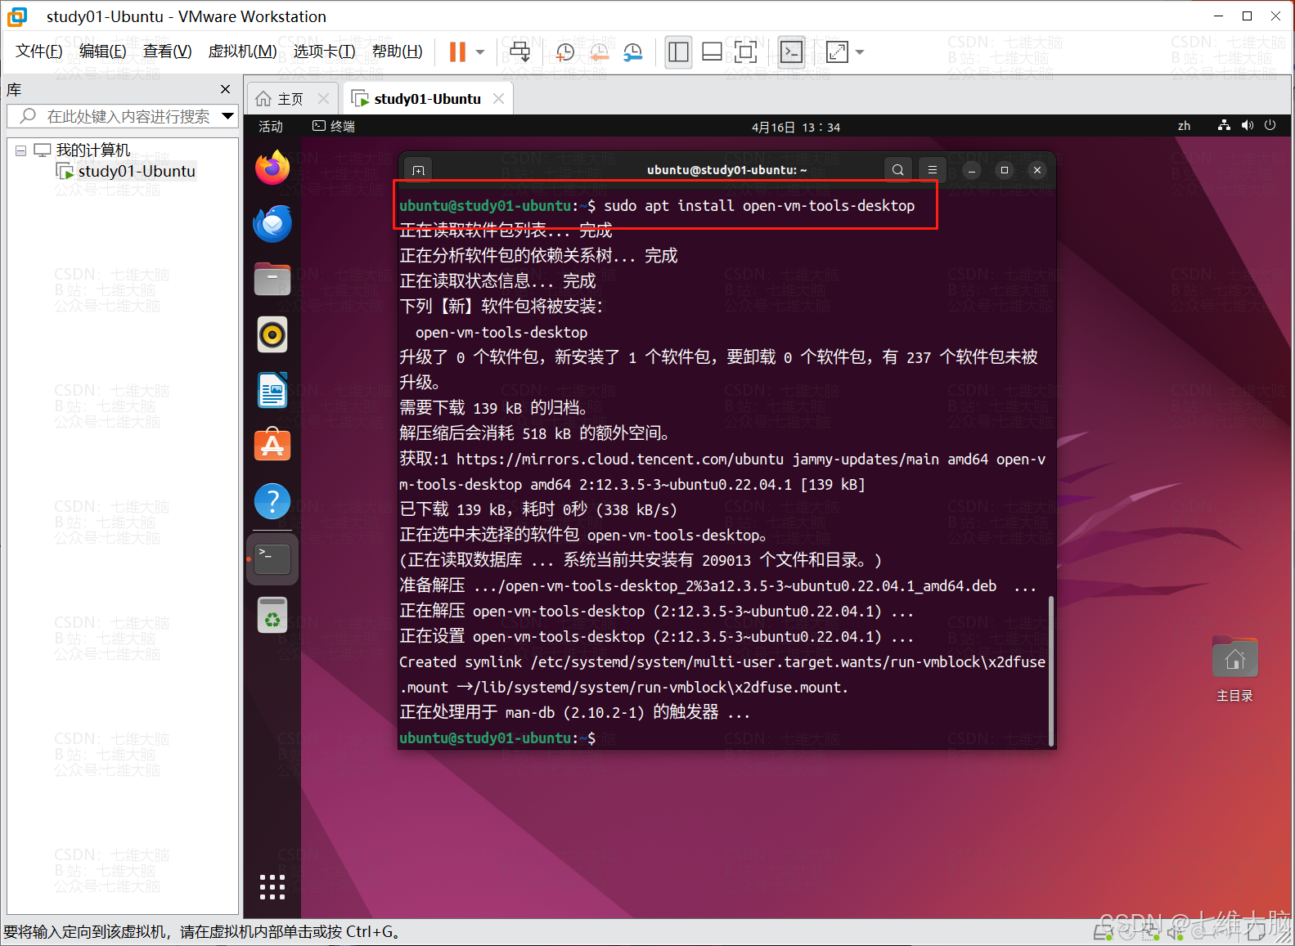Open the 编辑(E) menu
The height and width of the screenshot is (946, 1295).
click(x=102, y=52)
